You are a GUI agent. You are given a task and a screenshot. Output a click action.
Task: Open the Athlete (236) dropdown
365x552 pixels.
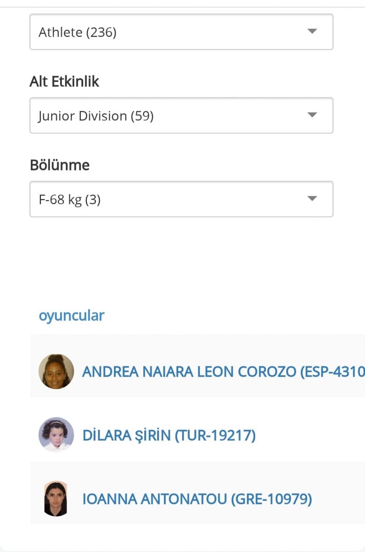coord(181,32)
